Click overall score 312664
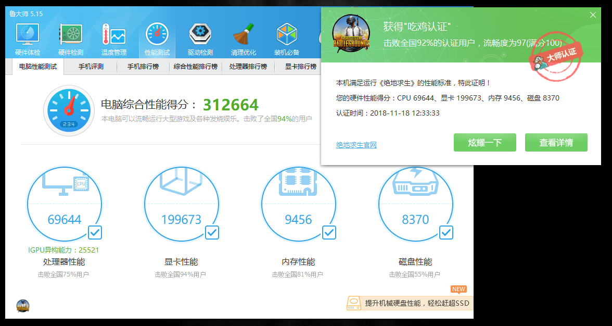 [231, 105]
